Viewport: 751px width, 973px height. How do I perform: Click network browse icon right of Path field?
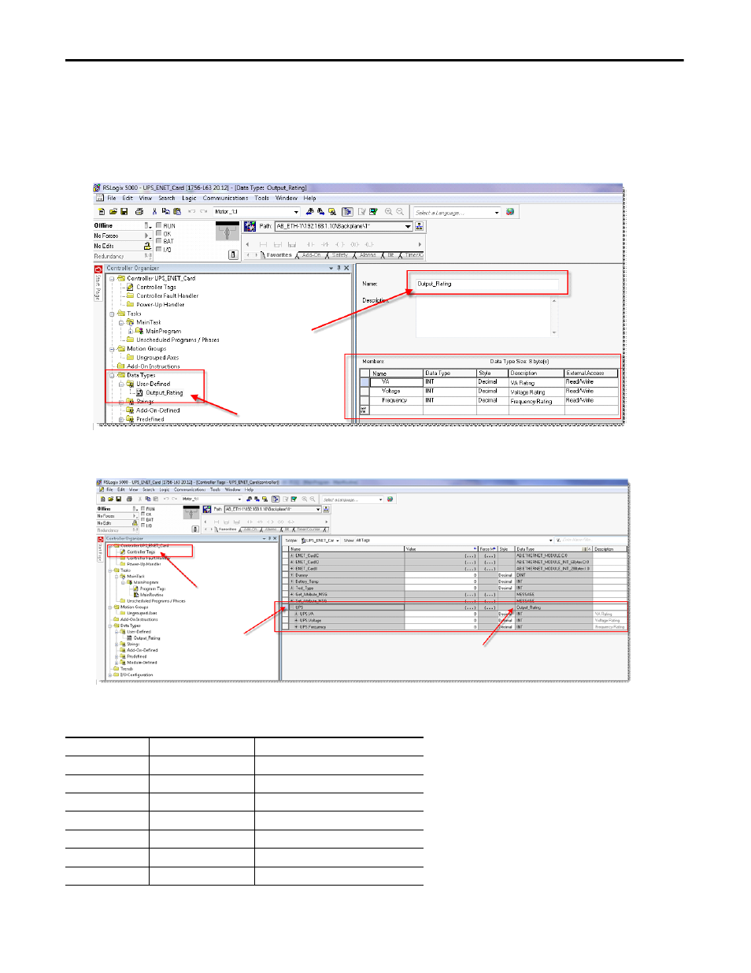419,226
